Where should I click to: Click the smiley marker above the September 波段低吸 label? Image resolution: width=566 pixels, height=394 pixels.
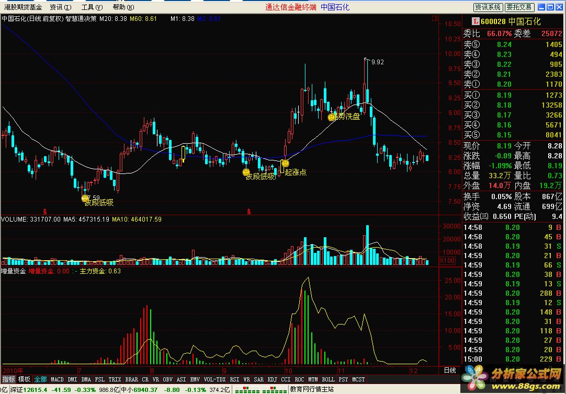[246, 172]
